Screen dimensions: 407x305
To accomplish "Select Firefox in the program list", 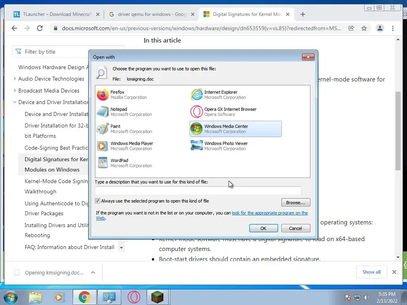I will (x=122, y=95).
